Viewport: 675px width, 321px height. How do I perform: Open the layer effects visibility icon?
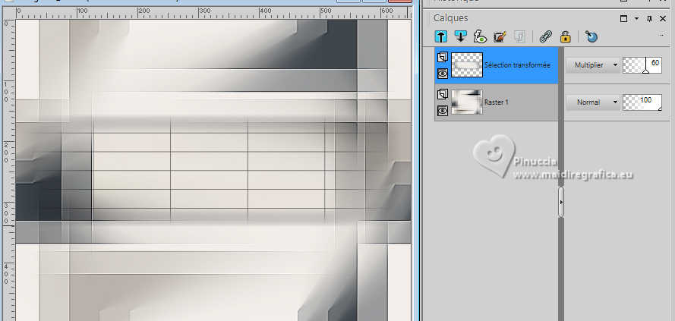click(480, 37)
